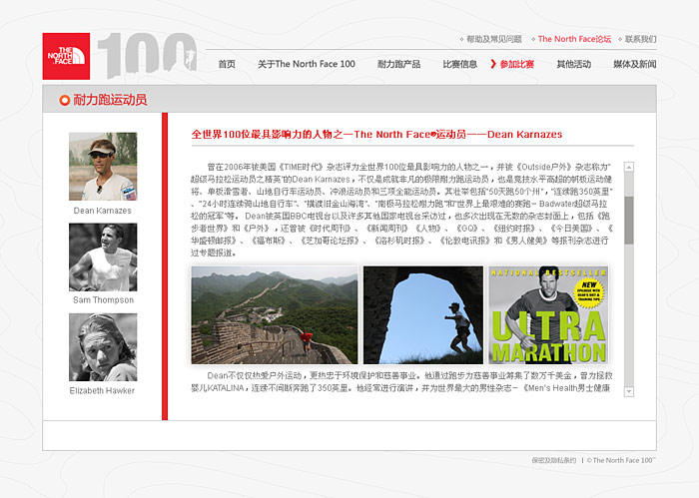Open the Great Wall runner photo

coord(275,315)
